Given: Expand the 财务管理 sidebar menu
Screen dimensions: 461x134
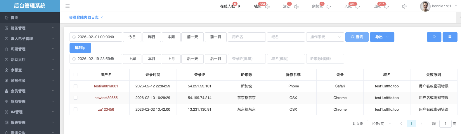Looking at the screenshot, I should coord(30,28).
